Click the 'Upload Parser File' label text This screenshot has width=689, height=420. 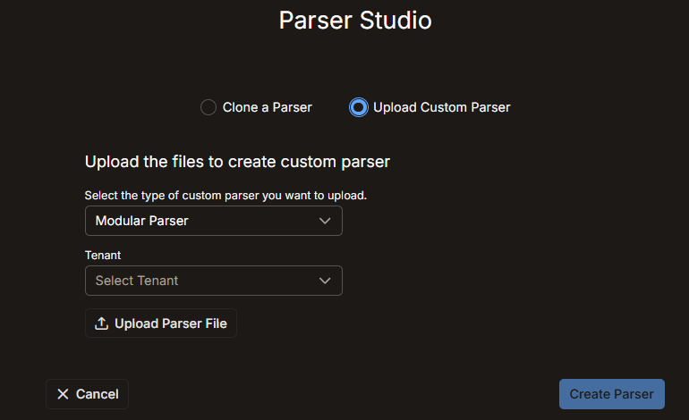tap(171, 323)
